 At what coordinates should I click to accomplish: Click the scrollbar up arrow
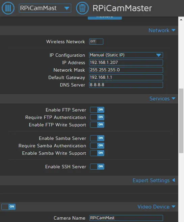click(x=181, y=20)
